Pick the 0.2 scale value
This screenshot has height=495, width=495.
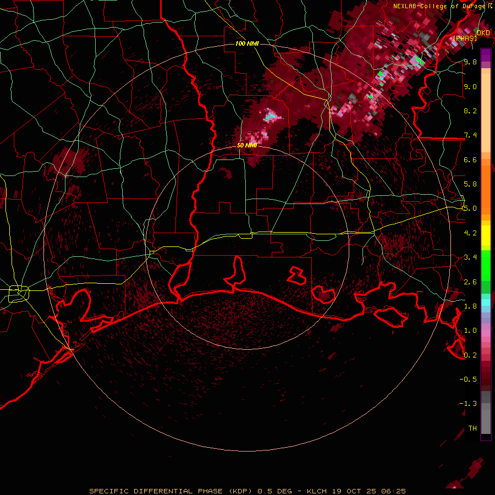pos(470,355)
